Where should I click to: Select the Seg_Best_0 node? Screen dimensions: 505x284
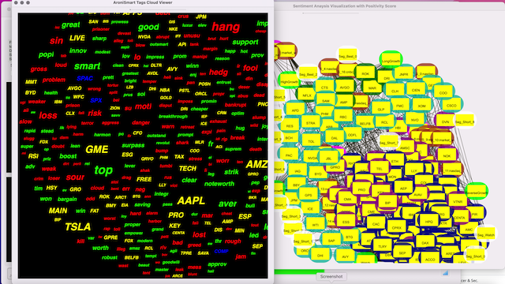pyautogui.click(x=347, y=56)
